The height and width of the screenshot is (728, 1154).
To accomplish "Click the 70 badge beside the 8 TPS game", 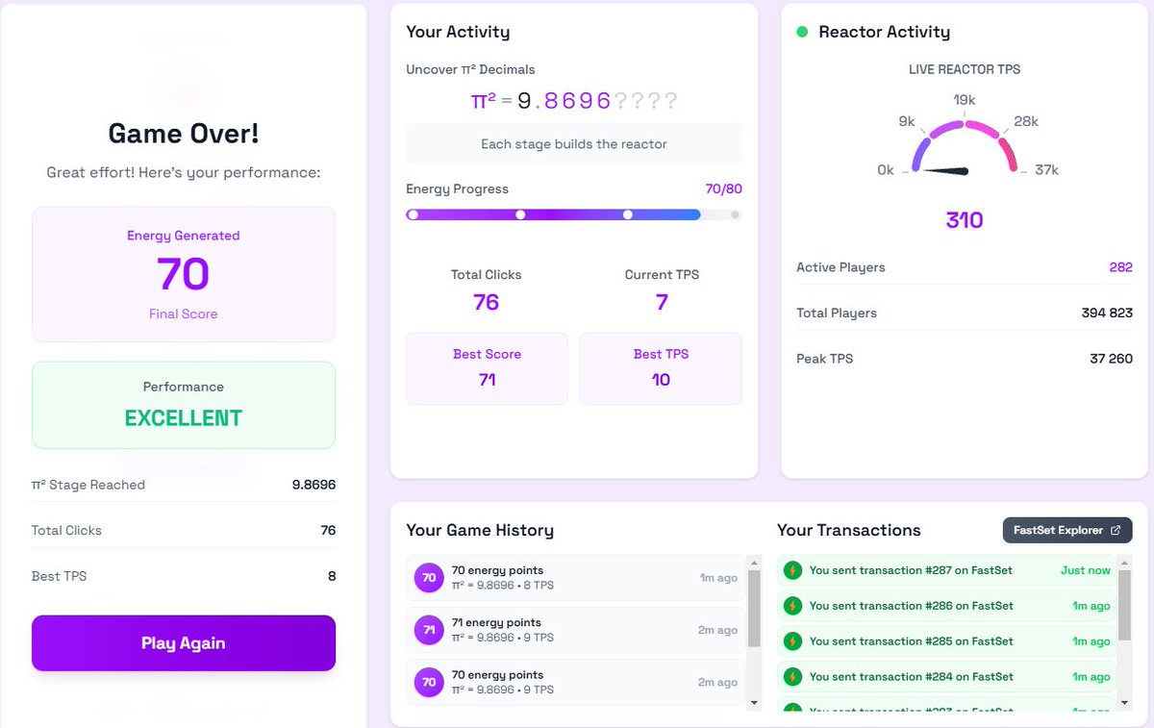I will pyautogui.click(x=429, y=578).
